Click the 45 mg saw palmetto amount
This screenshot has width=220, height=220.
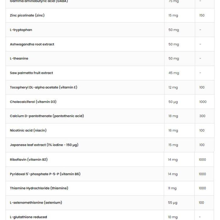pos(174,73)
